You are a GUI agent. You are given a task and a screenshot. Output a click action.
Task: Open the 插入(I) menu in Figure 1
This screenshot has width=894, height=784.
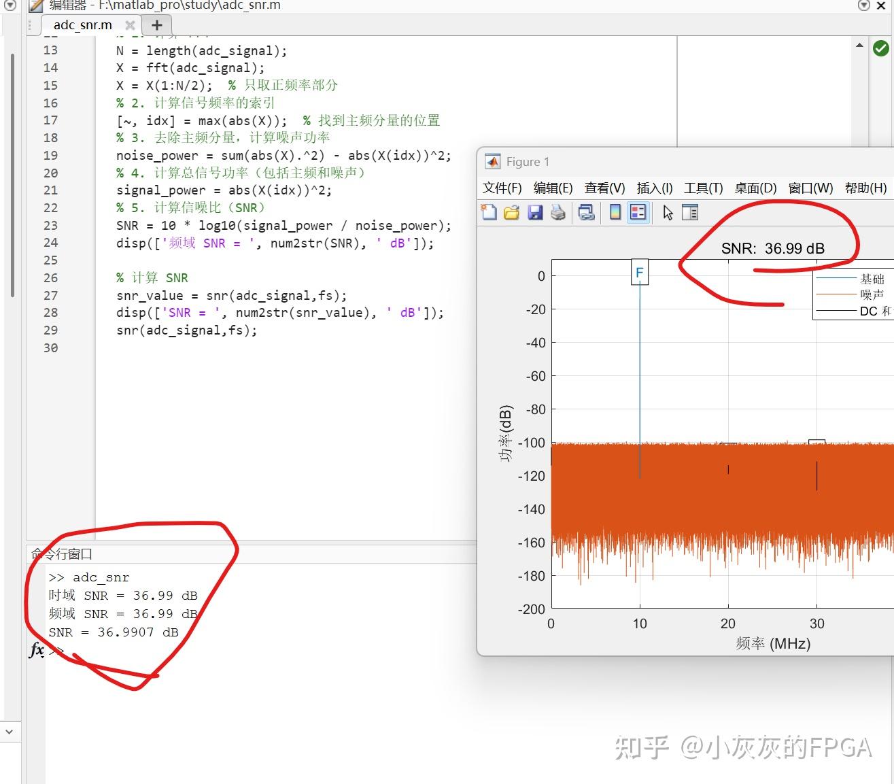[655, 188]
